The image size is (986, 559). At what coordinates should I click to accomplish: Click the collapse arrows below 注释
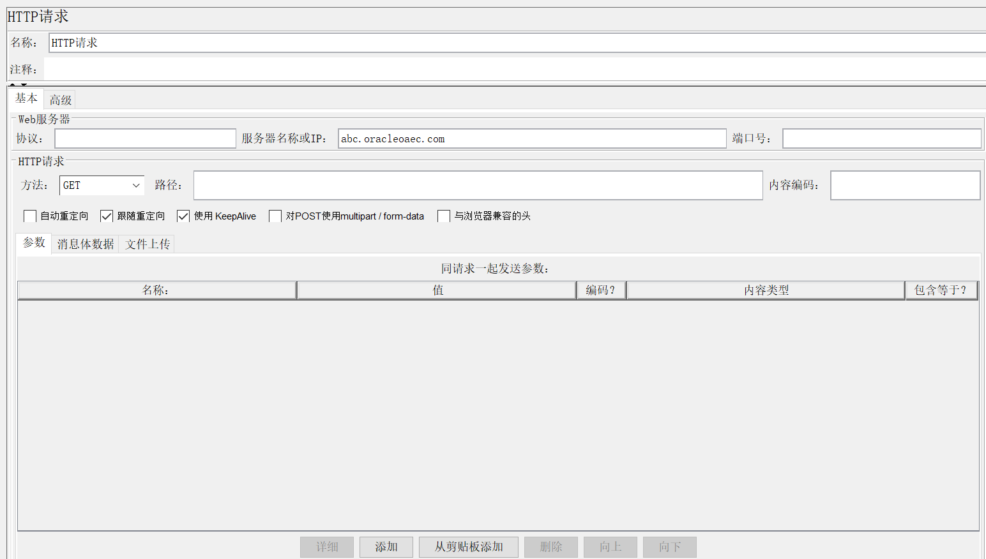tap(18, 84)
